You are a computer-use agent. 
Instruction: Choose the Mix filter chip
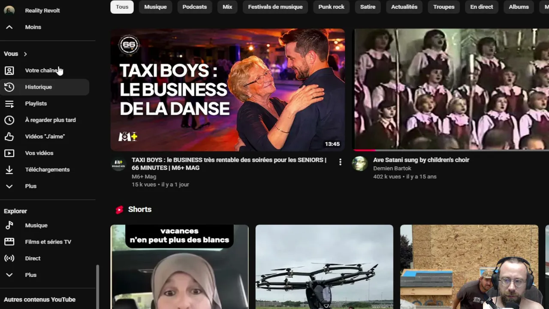pos(227,7)
